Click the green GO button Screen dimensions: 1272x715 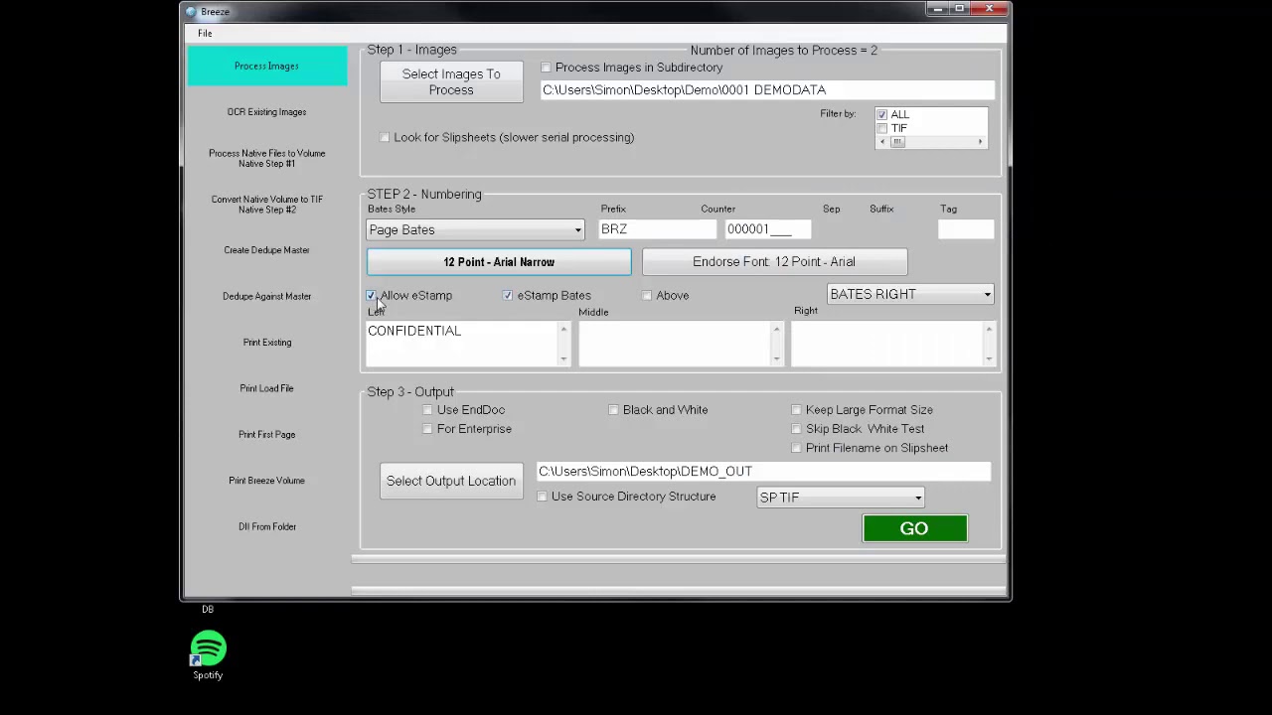(x=914, y=528)
